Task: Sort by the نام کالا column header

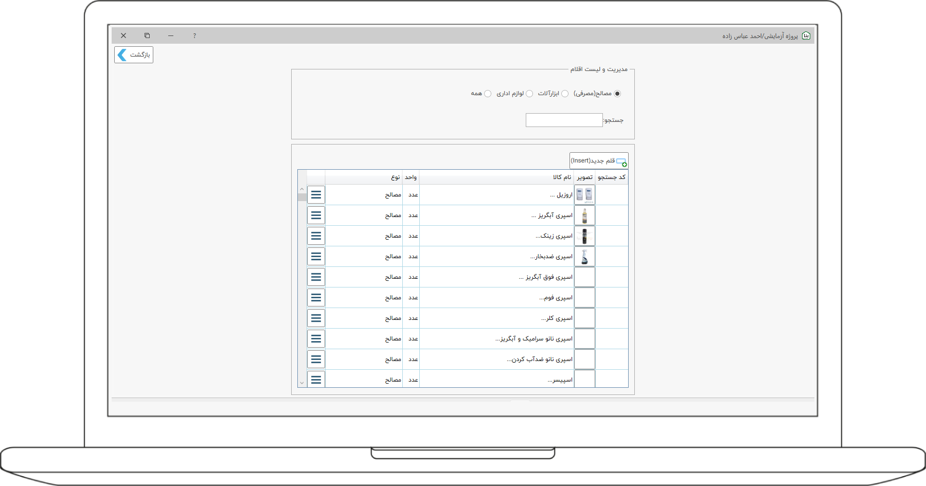Action: (562, 177)
